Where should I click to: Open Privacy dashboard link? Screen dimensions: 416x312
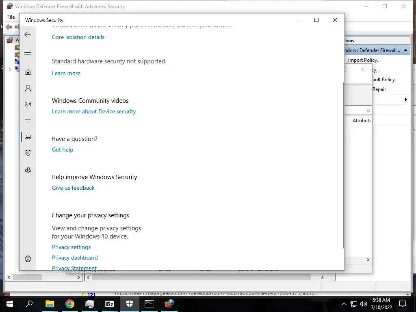[75, 258]
